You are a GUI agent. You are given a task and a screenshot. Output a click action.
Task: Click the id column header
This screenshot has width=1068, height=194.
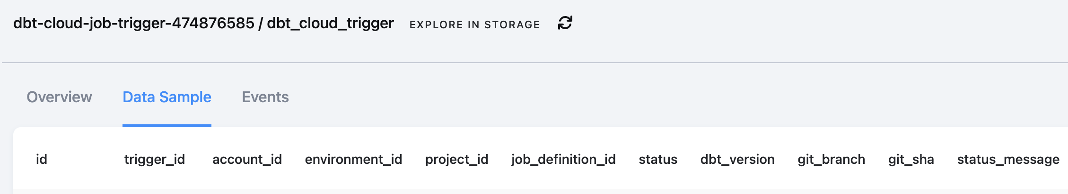pyautogui.click(x=42, y=159)
